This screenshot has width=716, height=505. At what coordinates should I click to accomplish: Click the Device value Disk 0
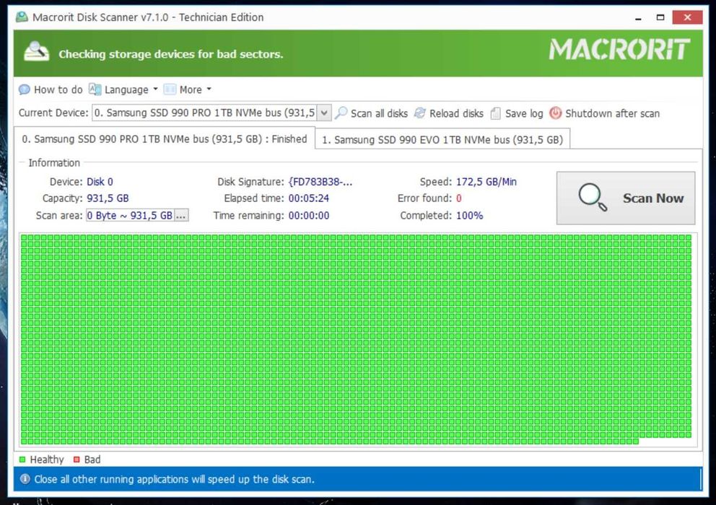tap(100, 182)
